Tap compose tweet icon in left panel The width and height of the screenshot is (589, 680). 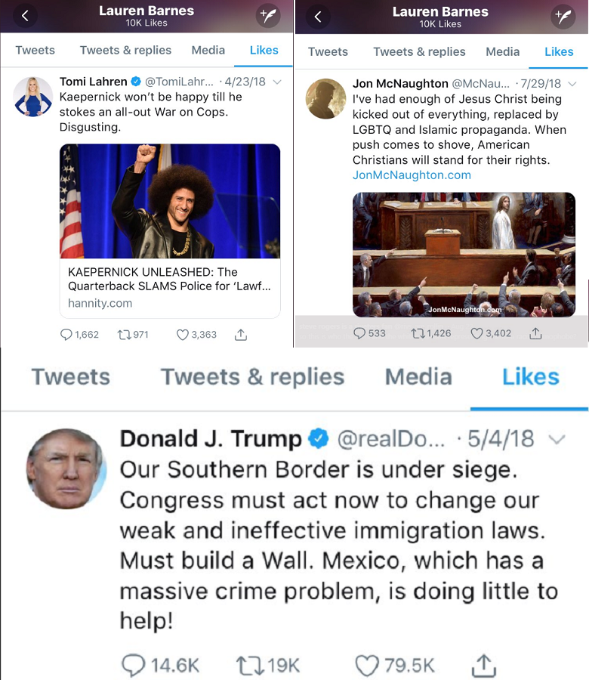(268, 16)
